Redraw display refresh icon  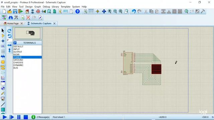tap(86, 11)
